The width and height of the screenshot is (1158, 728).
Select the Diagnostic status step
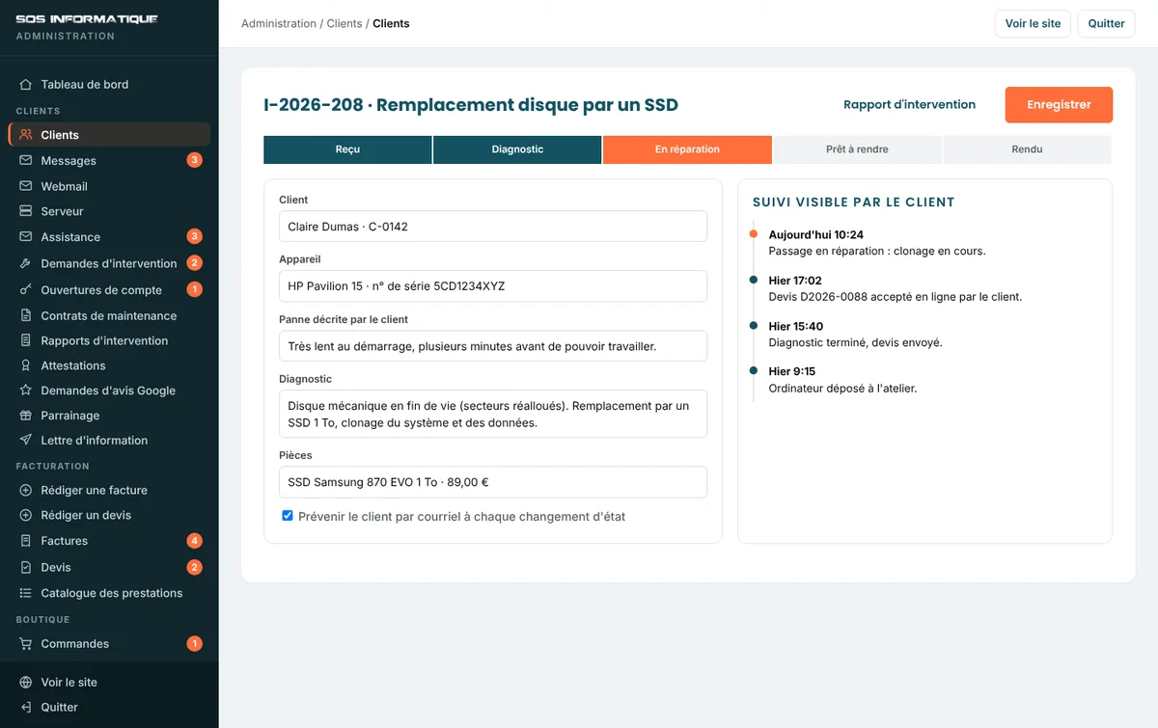(517, 149)
